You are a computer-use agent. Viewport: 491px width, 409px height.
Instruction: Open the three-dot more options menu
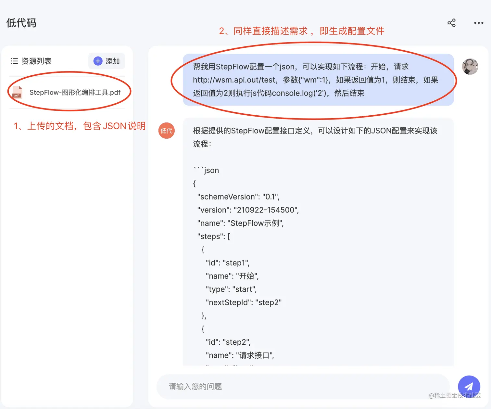click(479, 23)
